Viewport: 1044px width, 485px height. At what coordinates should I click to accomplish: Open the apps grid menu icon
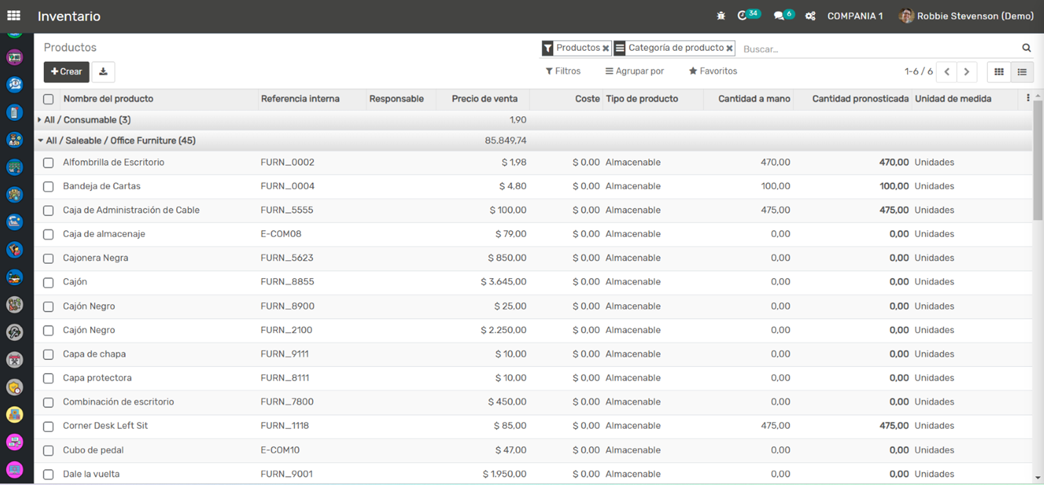[14, 16]
